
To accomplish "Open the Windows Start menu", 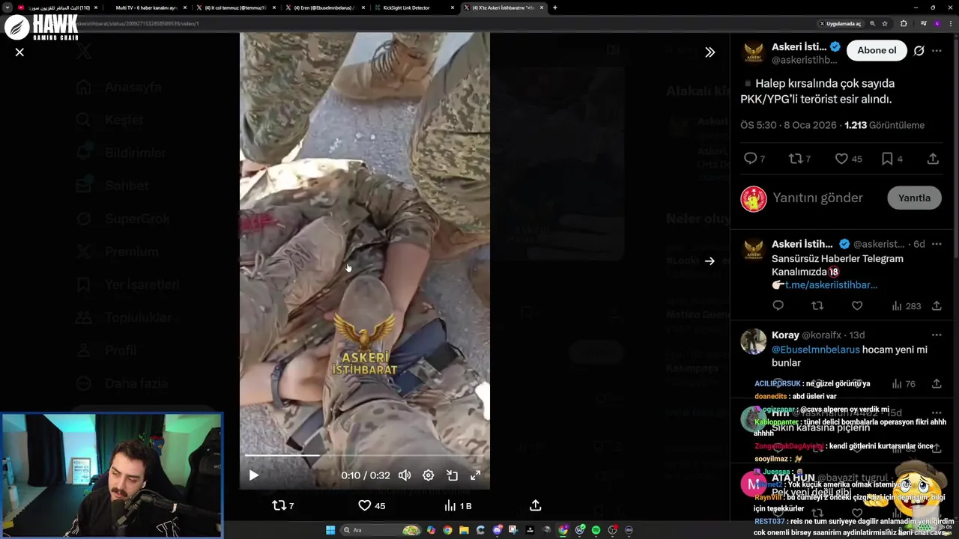I will point(330,530).
